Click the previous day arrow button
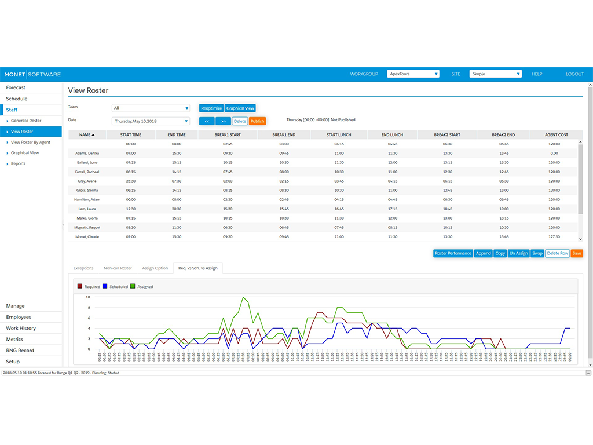 coord(207,121)
